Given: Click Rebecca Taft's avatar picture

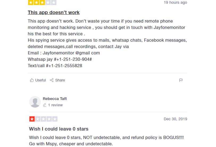Looking at the screenshot, I should pos(35,102).
